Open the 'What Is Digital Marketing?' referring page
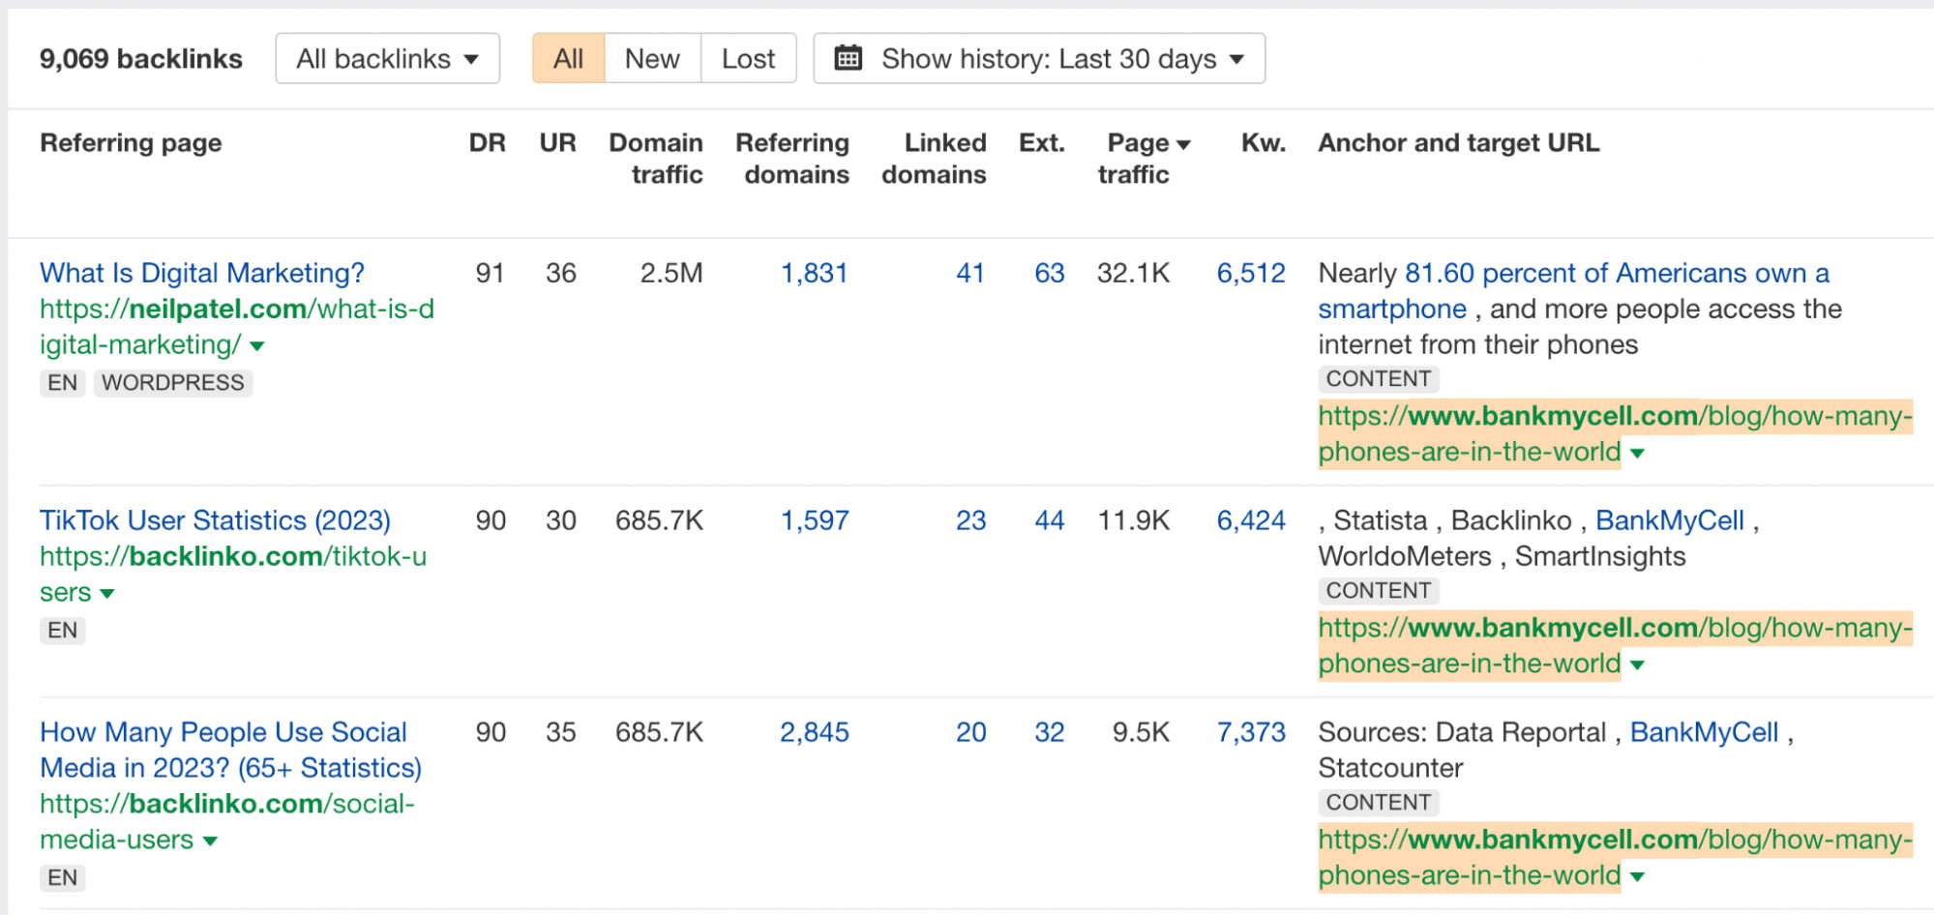This screenshot has height=915, width=1934. (x=201, y=273)
